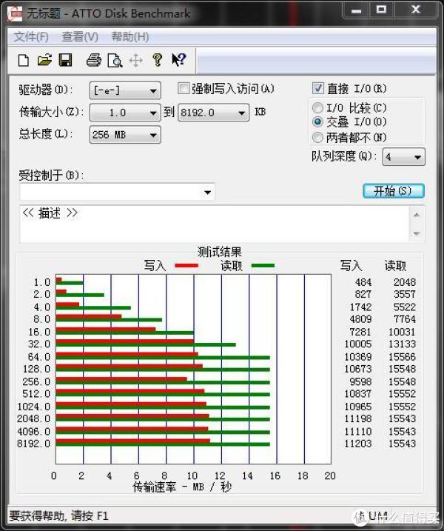Open transfer size start dropdown showing 1.0
444x531 pixels.
(x=125, y=113)
